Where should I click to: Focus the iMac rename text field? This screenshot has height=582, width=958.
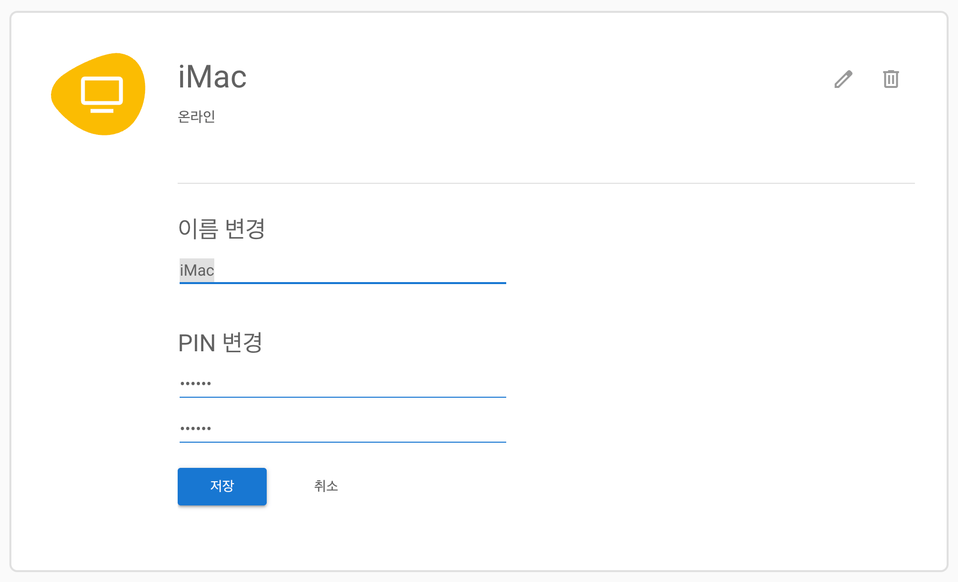point(341,271)
